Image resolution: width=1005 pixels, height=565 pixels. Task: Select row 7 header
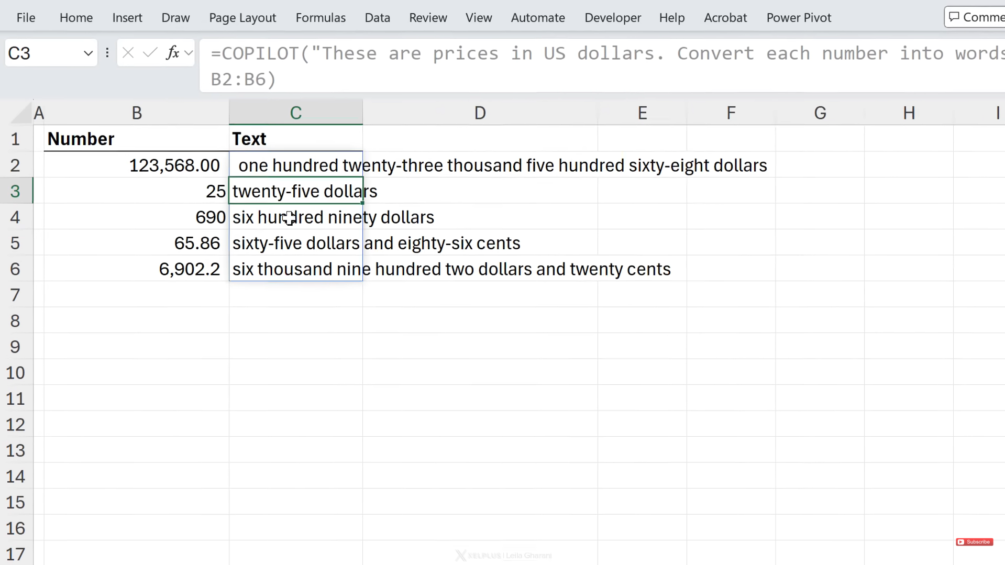[15, 295]
